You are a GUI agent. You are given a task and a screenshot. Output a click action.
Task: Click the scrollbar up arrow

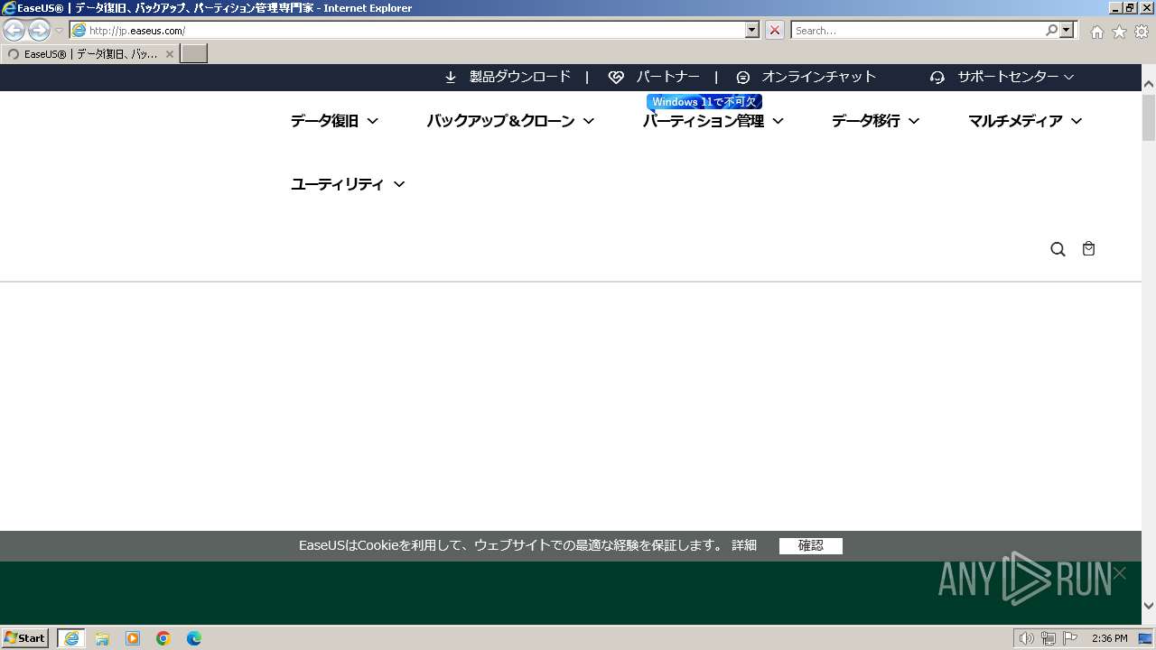click(x=1149, y=85)
